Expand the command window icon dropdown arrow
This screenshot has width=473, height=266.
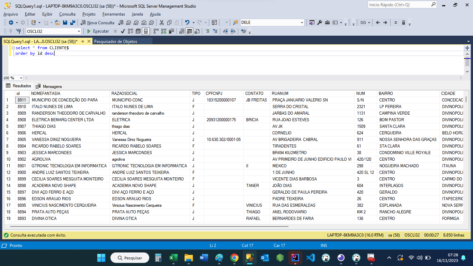[341, 23]
